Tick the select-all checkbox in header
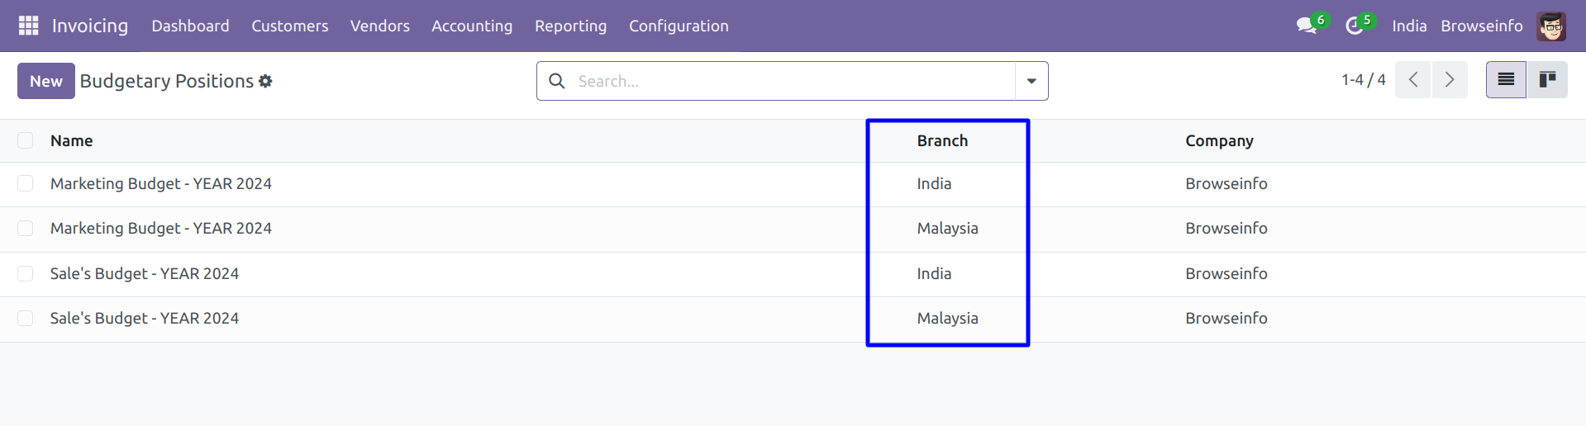1586x426 pixels. [x=26, y=140]
